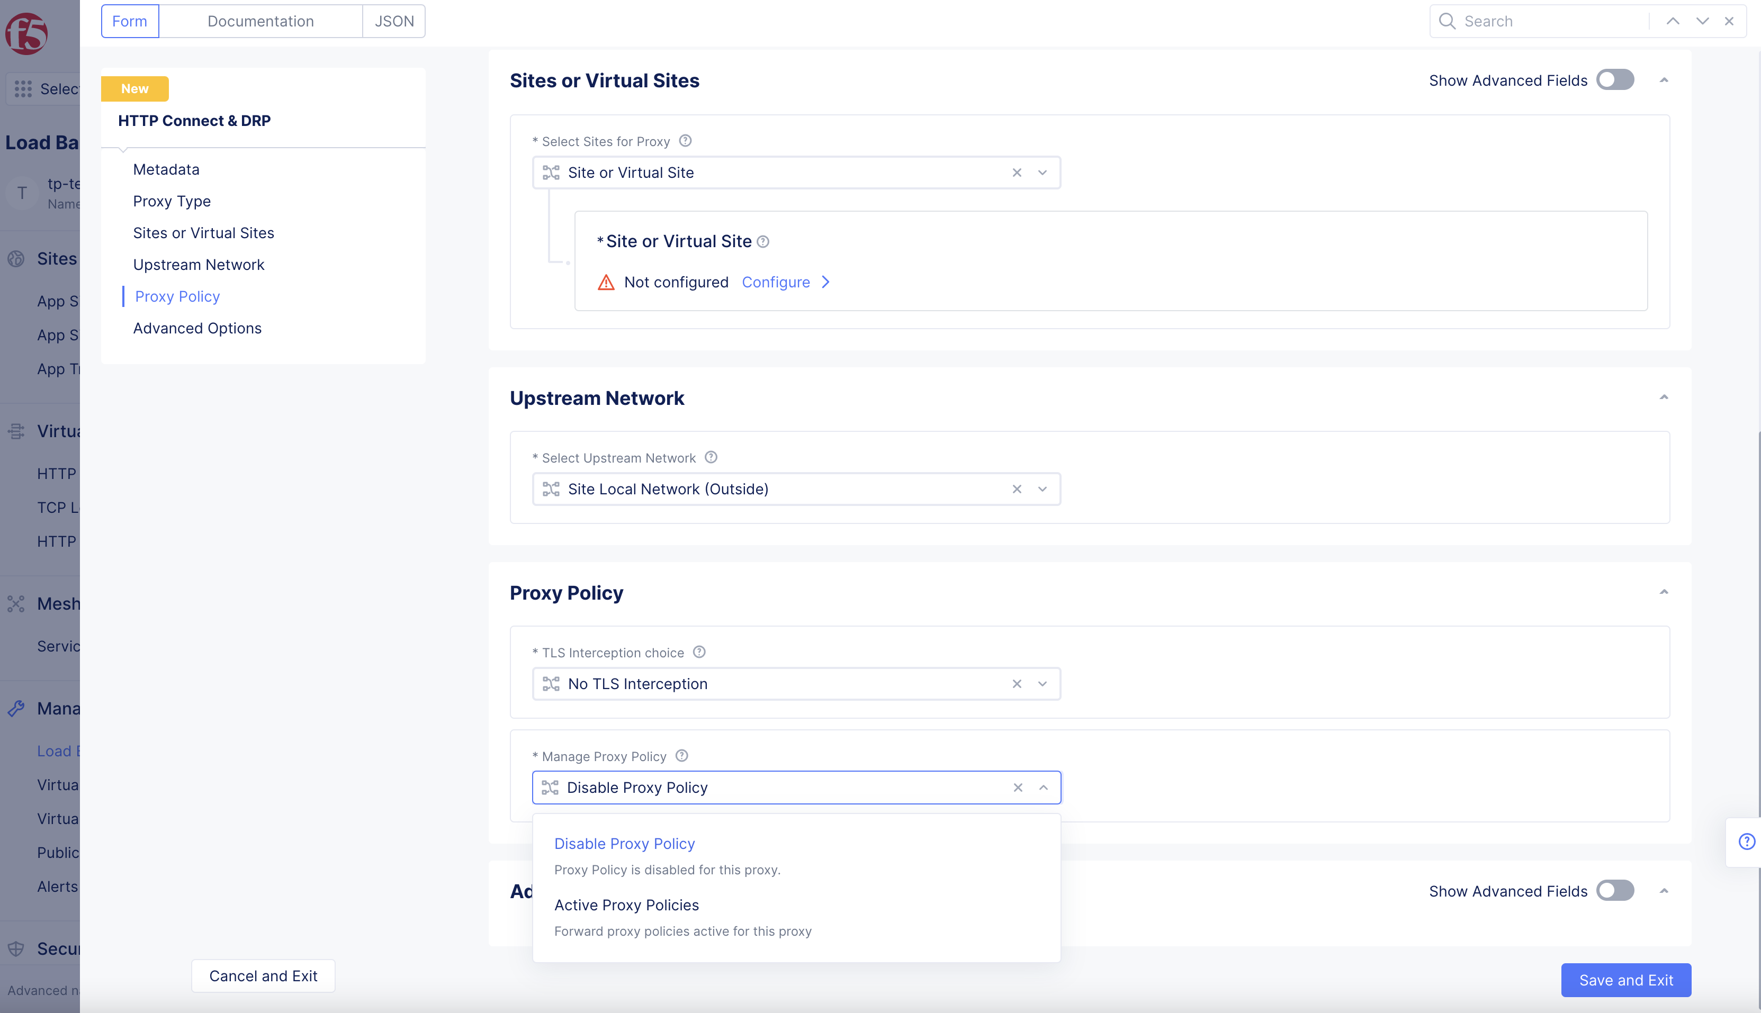Viewport: 1761px width, 1013px height.
Task: Clear the No TLS Interception selection
Action: click(x=1017, y=684)
